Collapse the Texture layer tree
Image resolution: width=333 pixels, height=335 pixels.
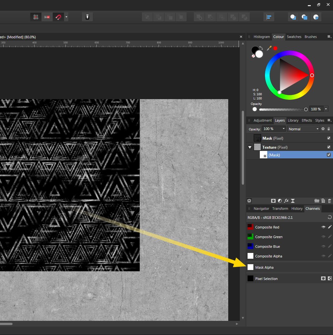250,147
